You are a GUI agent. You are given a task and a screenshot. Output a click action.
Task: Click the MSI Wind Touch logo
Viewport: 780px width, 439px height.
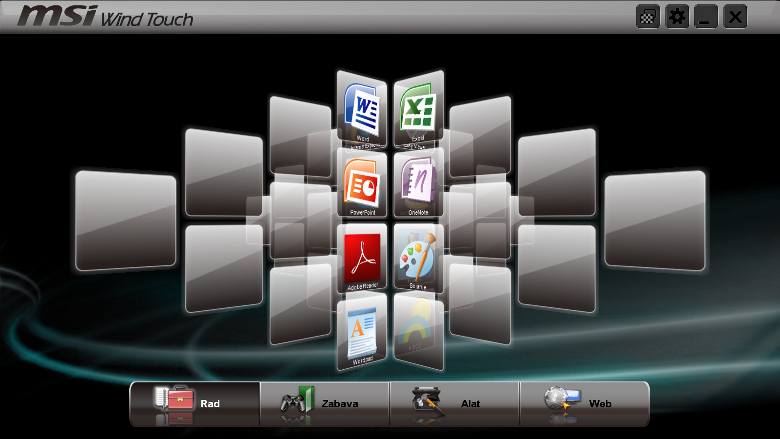tap(105, 17)
